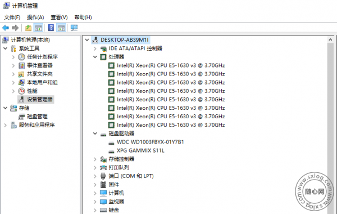Click the 键盘 keyboard icon
This screenshot has width=337, height=214.
point(103,210)
